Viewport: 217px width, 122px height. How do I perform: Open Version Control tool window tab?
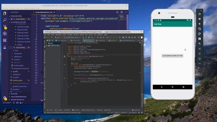88,110
